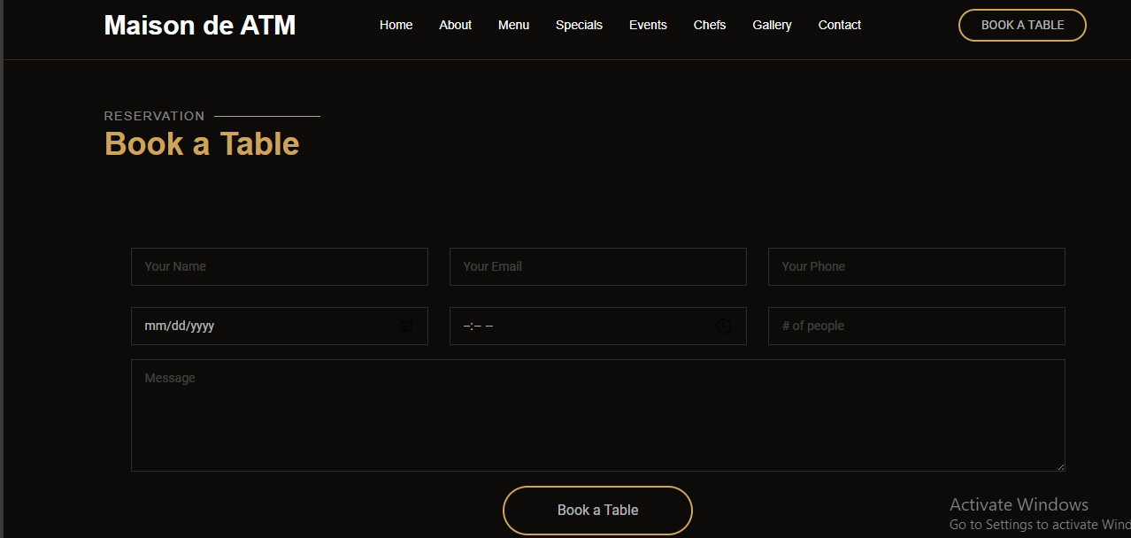
Task: Open the About section link
Action: click(455, 25)
